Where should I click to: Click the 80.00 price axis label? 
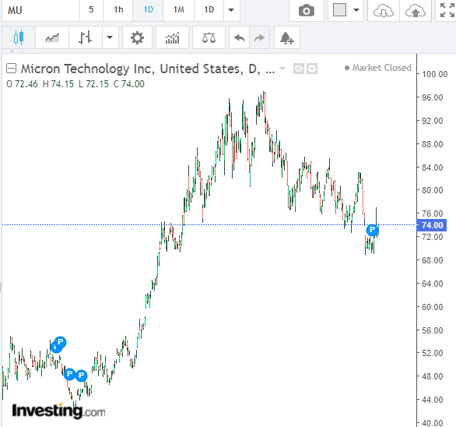tap(433, 190)
